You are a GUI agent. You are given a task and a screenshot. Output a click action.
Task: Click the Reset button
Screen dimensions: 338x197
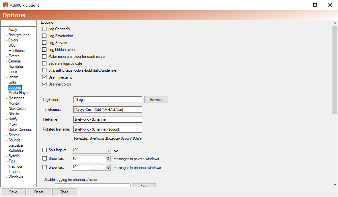tap(39, 192)
